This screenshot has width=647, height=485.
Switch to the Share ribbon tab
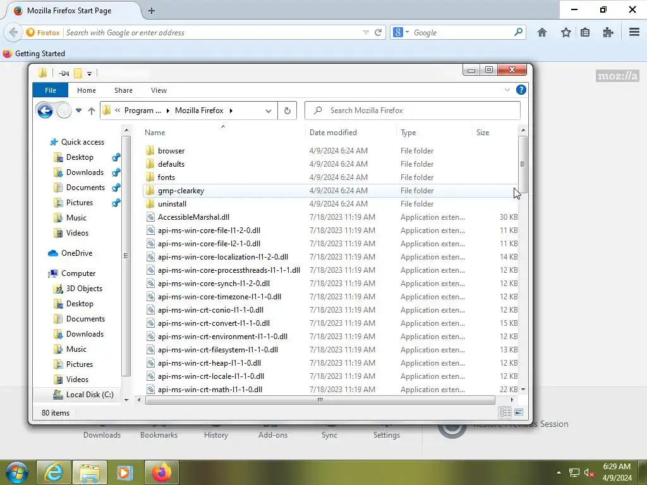point(123,90)
